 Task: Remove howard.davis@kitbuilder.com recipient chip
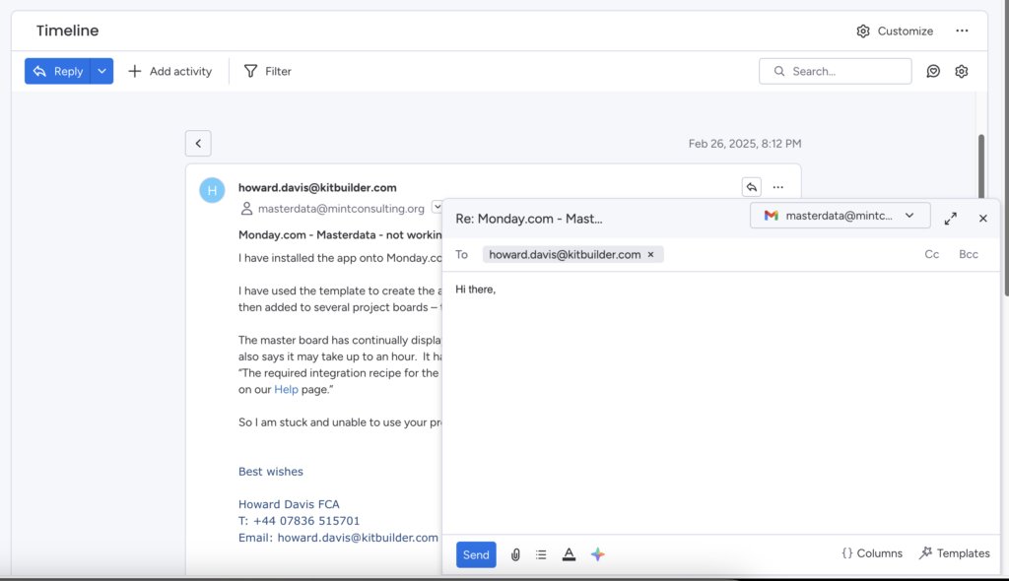point(650,254)
